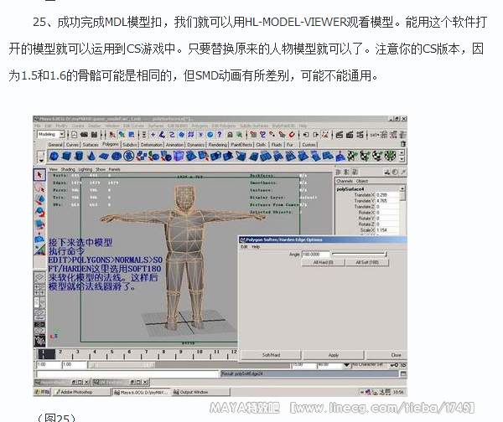Choose the Lasso select tool
Screen dimensions: 503x422
(39, 188)
